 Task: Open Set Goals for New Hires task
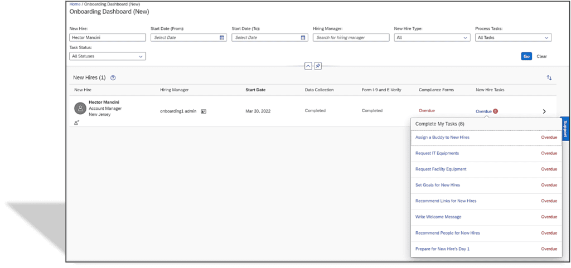pos(437,185)
